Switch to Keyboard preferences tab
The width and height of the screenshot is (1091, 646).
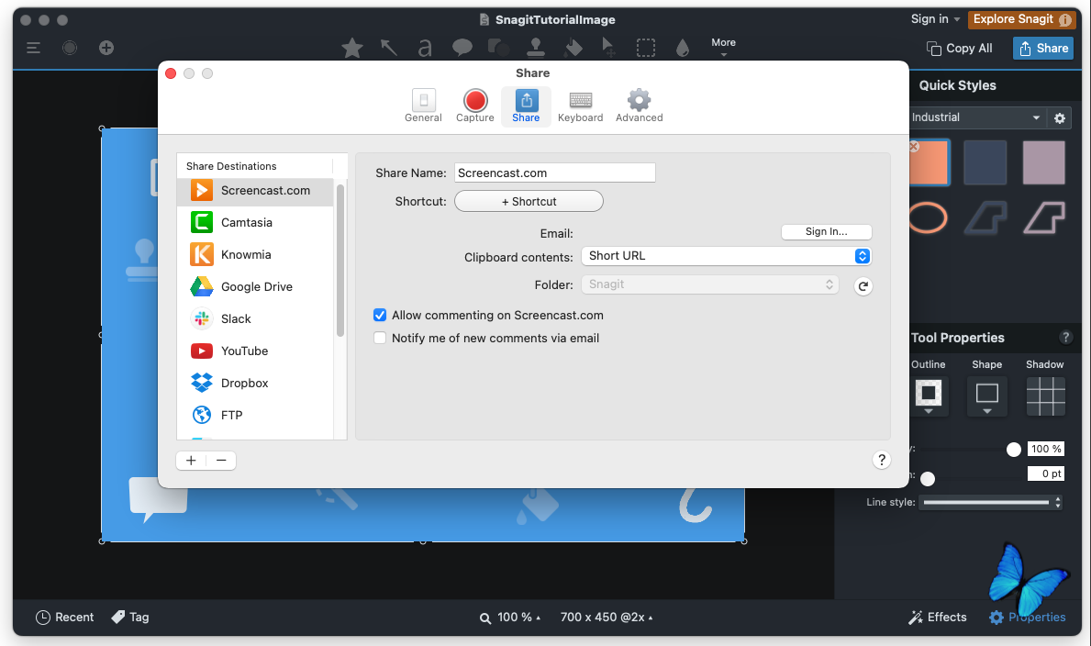click(580, 106)
